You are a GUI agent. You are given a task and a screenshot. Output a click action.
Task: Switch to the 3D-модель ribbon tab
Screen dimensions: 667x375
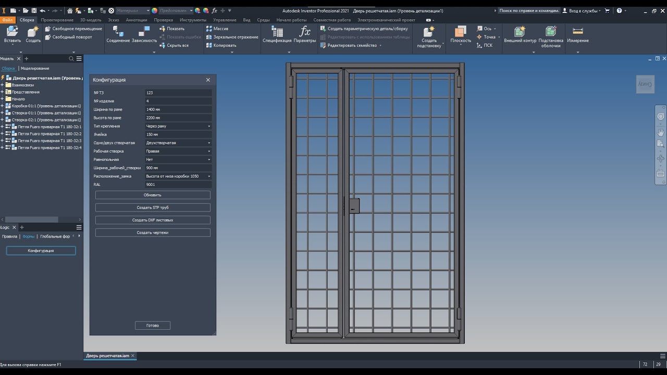(91, 20)
